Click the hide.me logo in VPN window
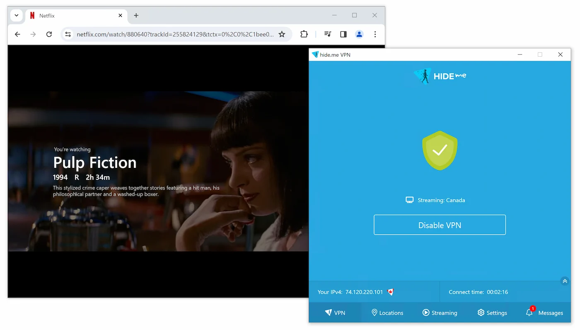The width and height of the screenshot is (580, 330). (440, 76)
